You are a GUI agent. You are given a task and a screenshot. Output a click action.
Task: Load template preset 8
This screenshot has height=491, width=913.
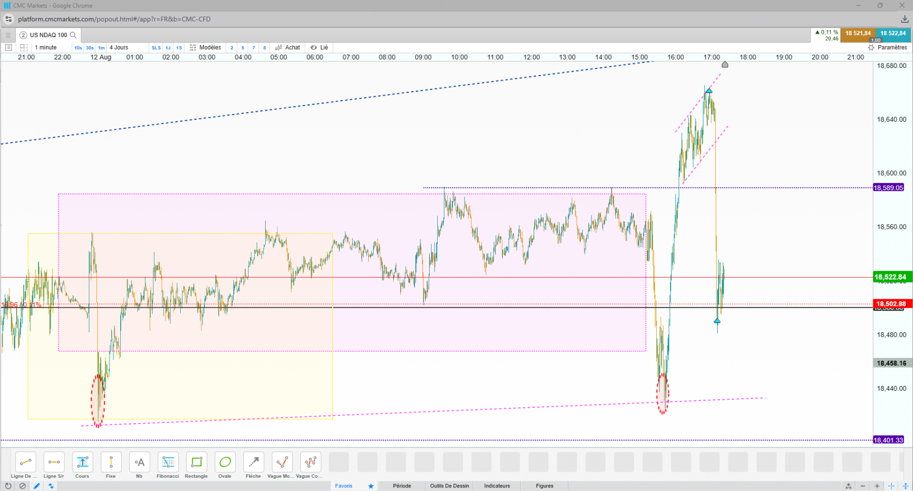tap(264, 48)
